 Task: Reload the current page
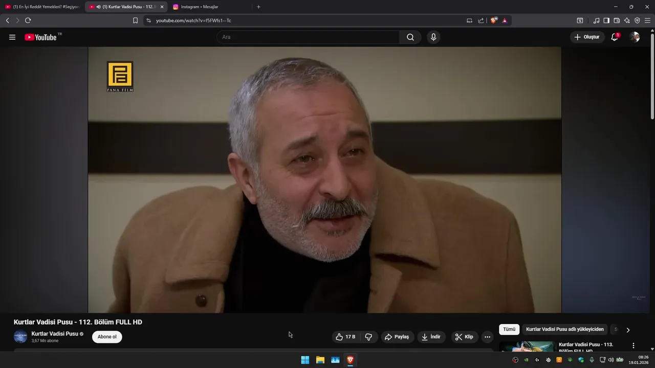[x=28, y=20]
